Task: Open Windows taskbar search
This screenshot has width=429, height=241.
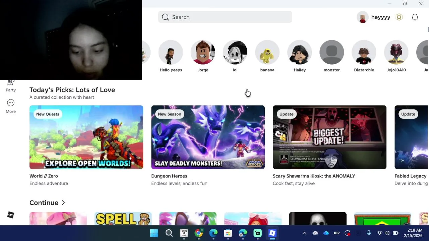Action: (x=169, y=233)
